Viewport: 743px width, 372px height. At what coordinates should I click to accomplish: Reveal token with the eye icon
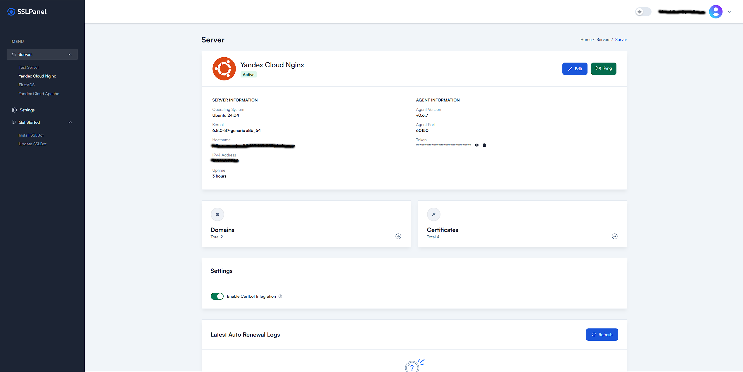click(477, 145)
